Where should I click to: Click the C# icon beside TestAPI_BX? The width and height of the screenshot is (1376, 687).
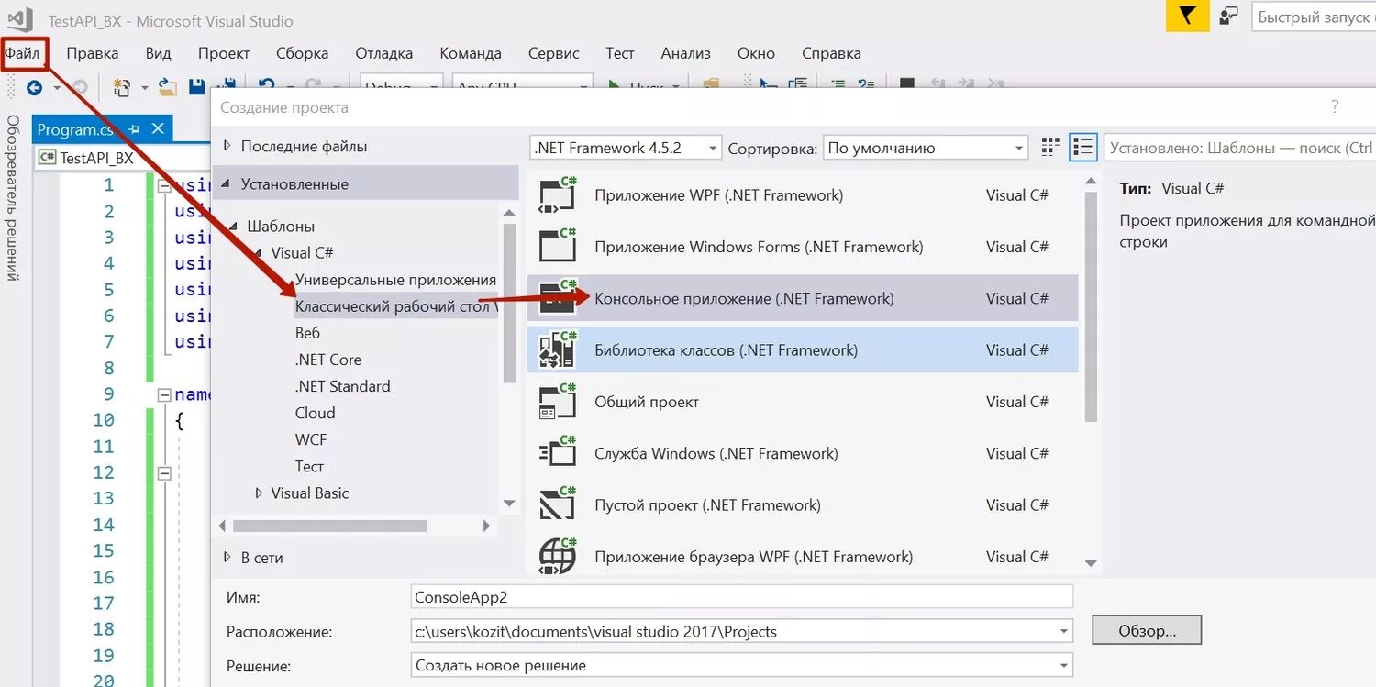48,158
